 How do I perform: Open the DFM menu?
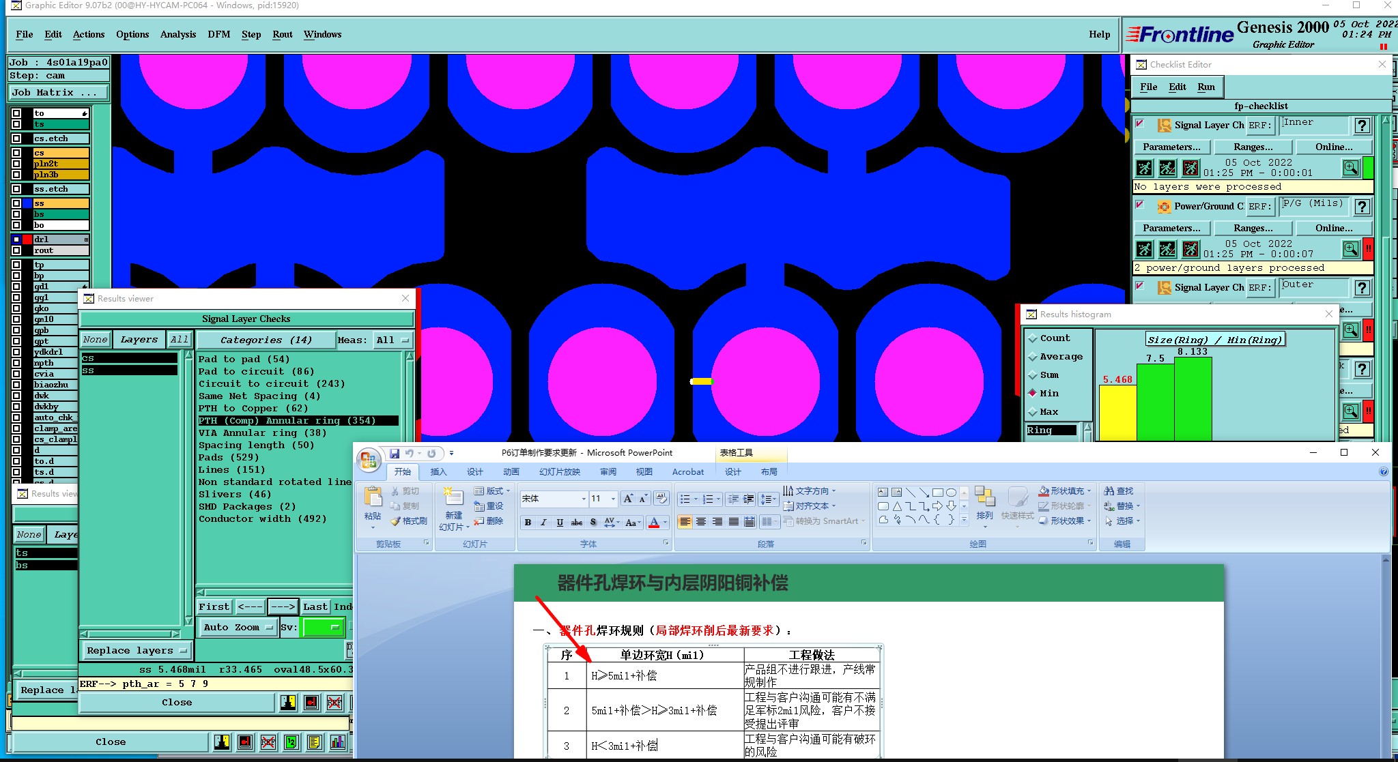(x=218, y=34)
